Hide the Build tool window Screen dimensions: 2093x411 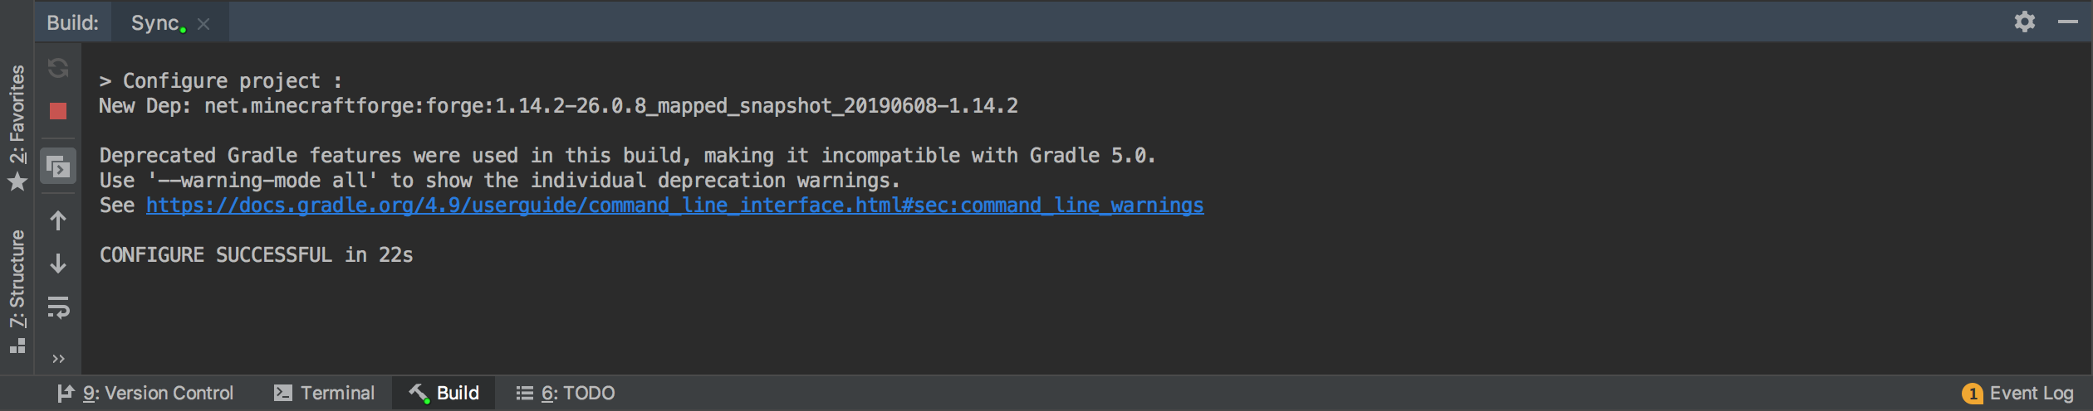(x=2067, y=22)
